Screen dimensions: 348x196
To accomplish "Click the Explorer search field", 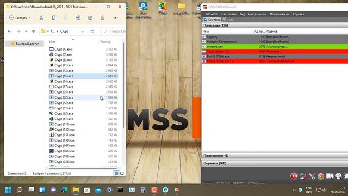I will point(114,32).
